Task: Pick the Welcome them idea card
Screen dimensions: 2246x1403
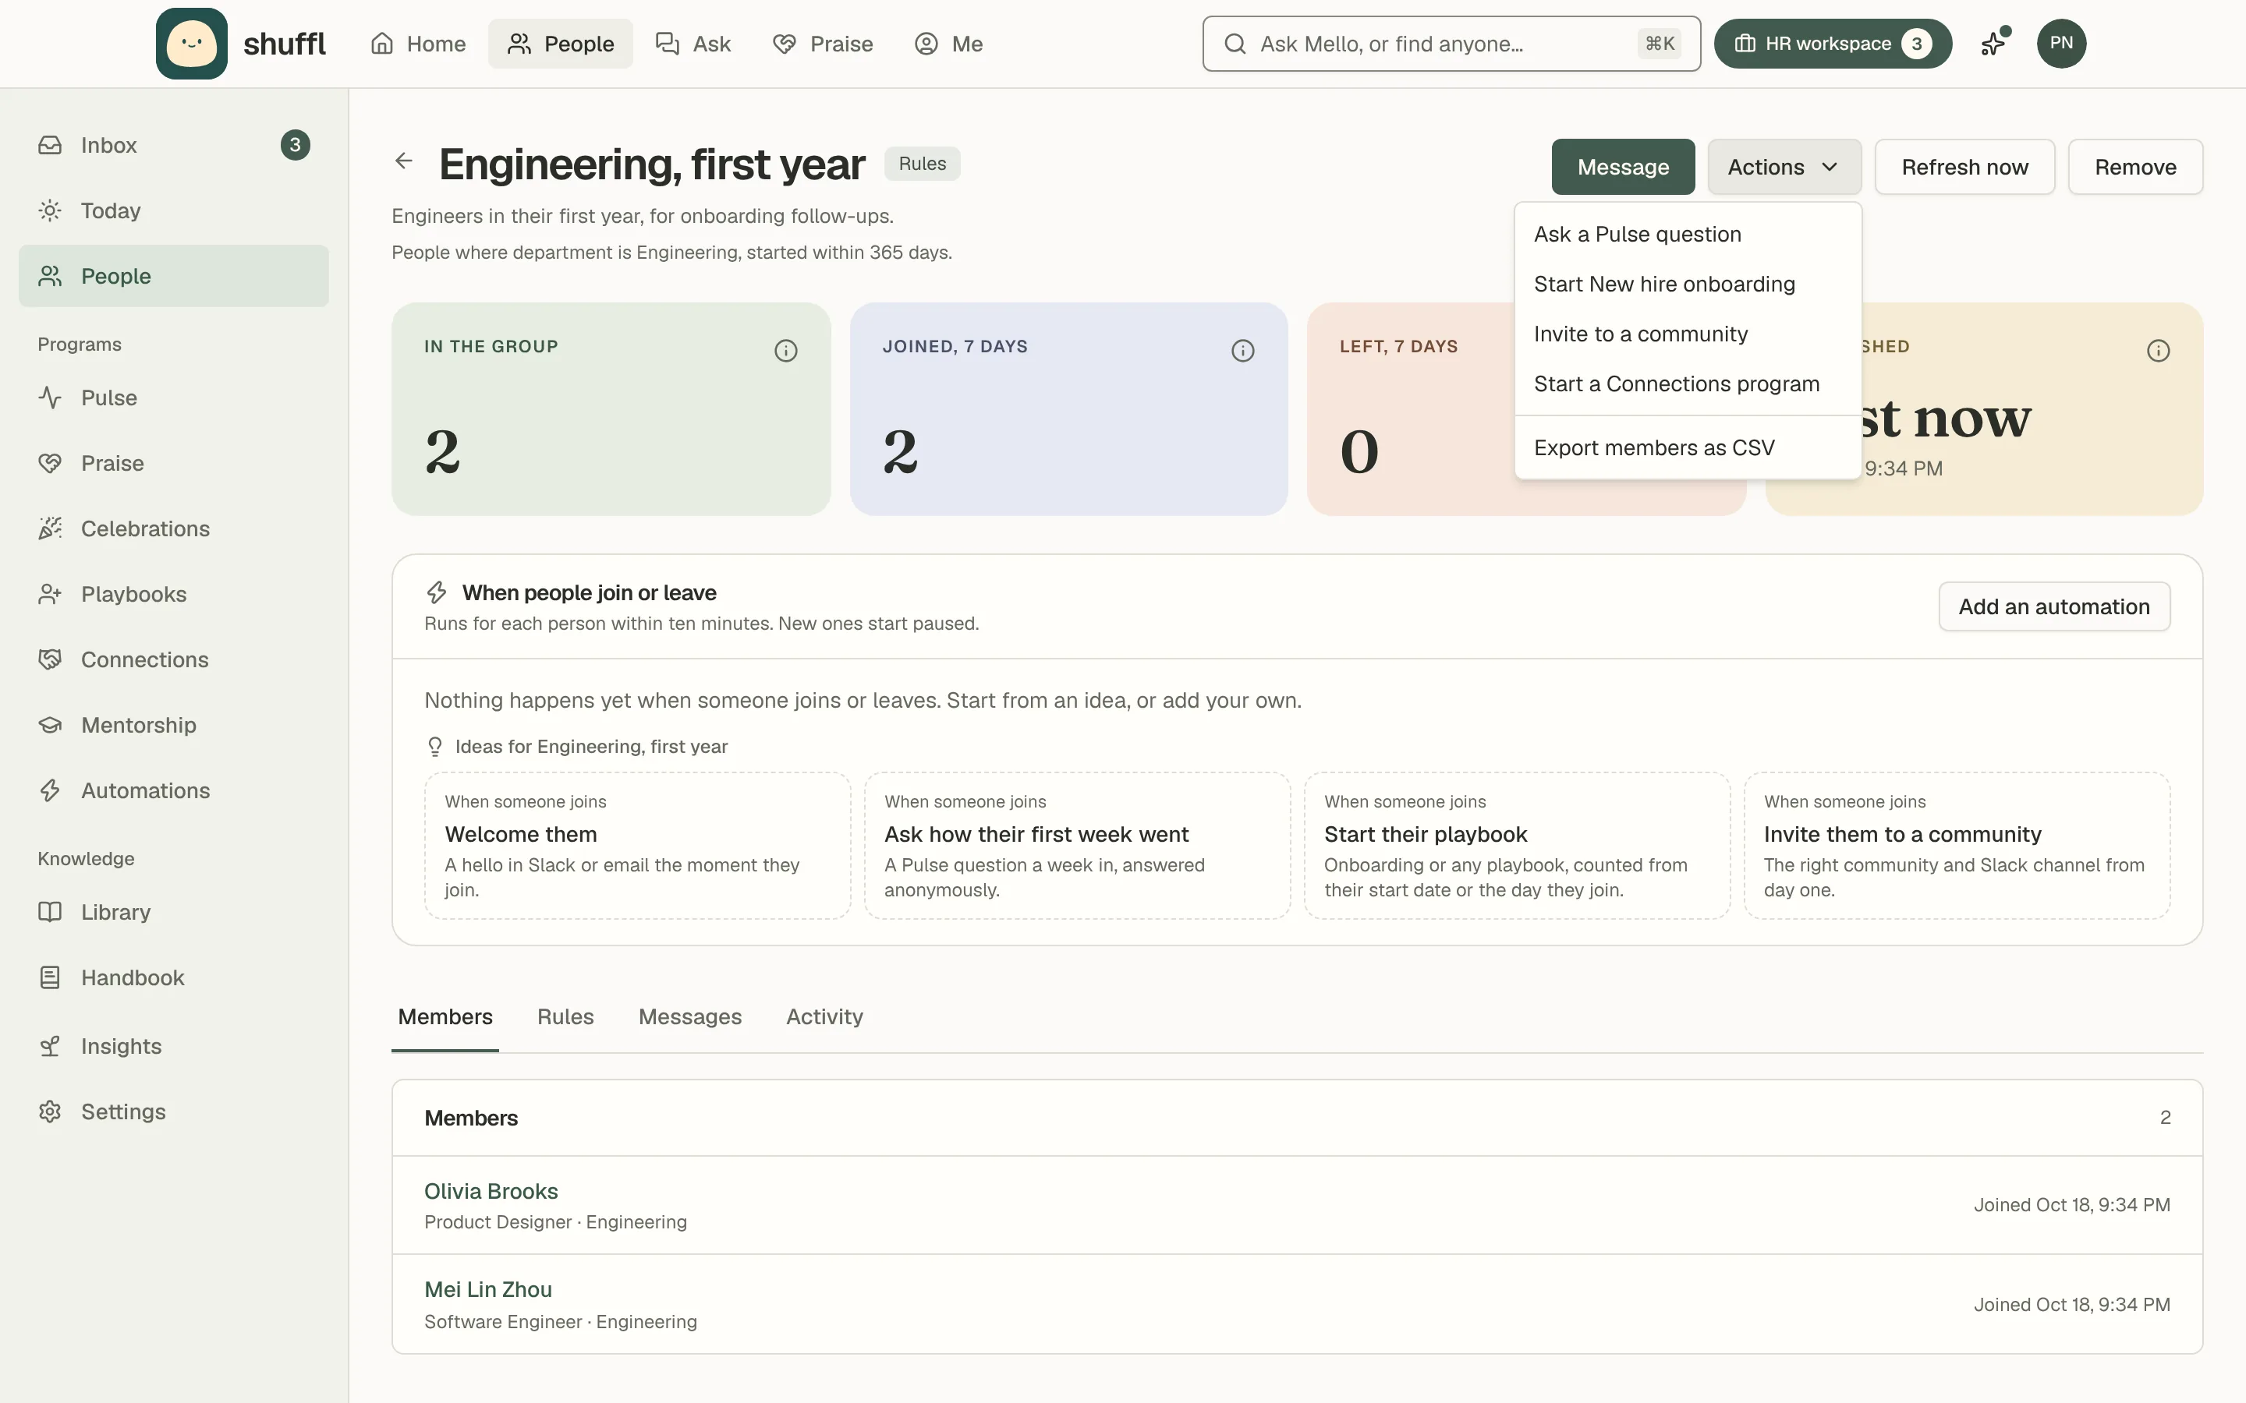Action: 638,846
